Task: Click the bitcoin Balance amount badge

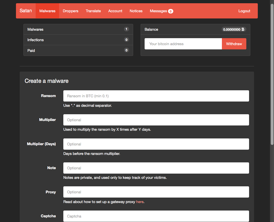Action: click(234, 29)
